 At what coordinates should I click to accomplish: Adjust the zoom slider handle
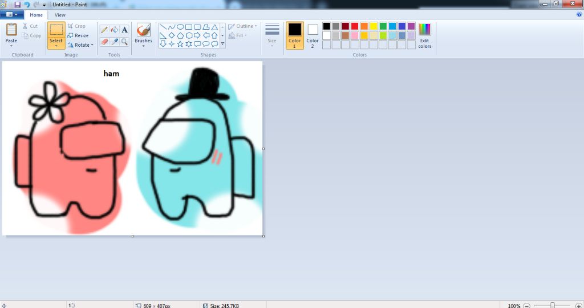(x=552, y=305)
